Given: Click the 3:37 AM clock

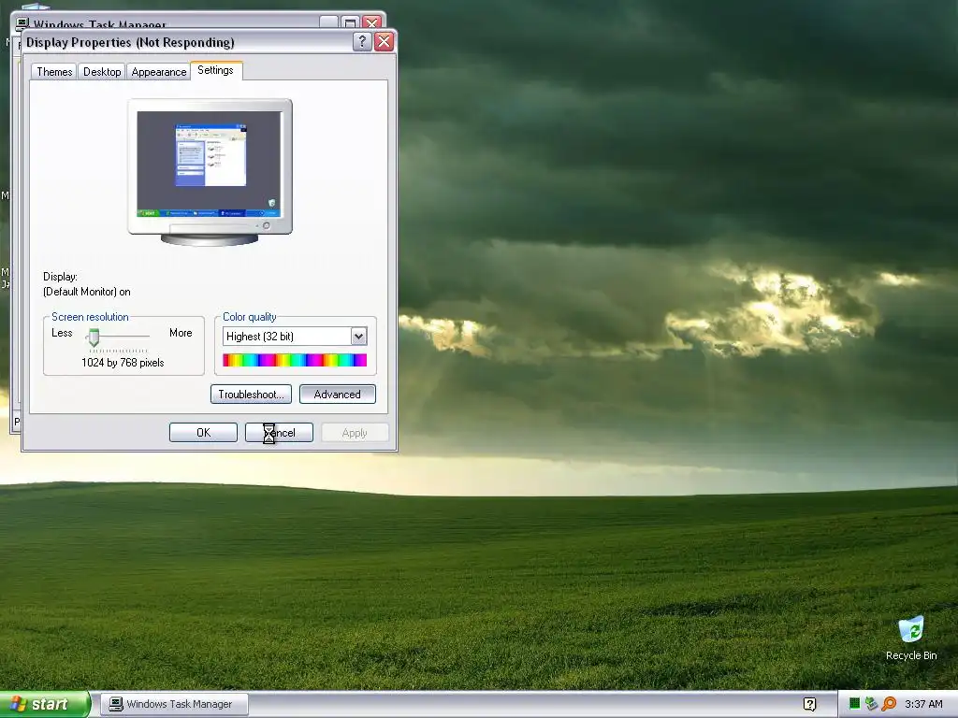Looking at the screenshot, I should pyautogui.click(x=923, y=704).
